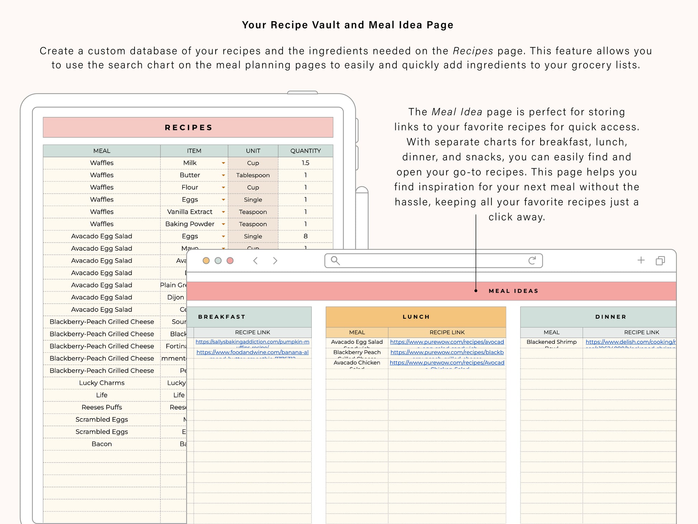
Task: Click the duplicate windows icon
Action: click(x=660, y=261)
